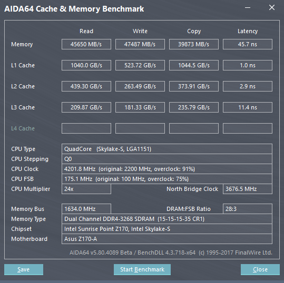284x283 pixels.
Task: Click the Memory Write result field
Action: [x=140, y=44]
